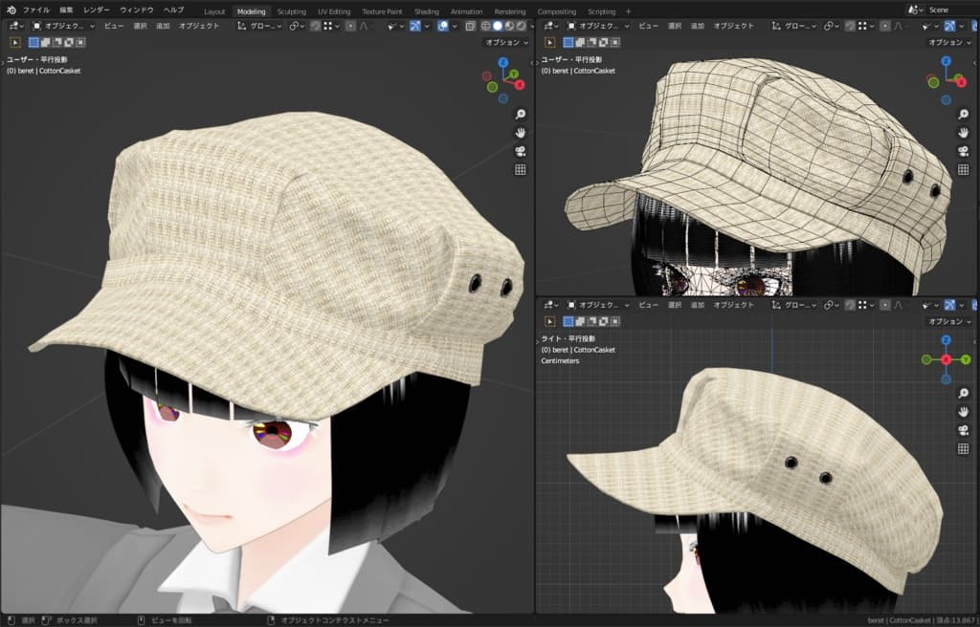The height and width of the screenshot is (627, 980).
Task: Click the pan hand icon in bottom-right viewport
Action: [963, 411]
